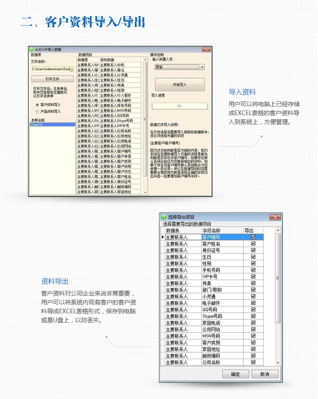Open the 输入所属人员 dropdown showing 罗新
The image size is (318, 399).
click(x=179, y=67)
